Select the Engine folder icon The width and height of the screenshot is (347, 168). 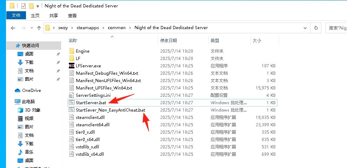(x=72, y=51)
